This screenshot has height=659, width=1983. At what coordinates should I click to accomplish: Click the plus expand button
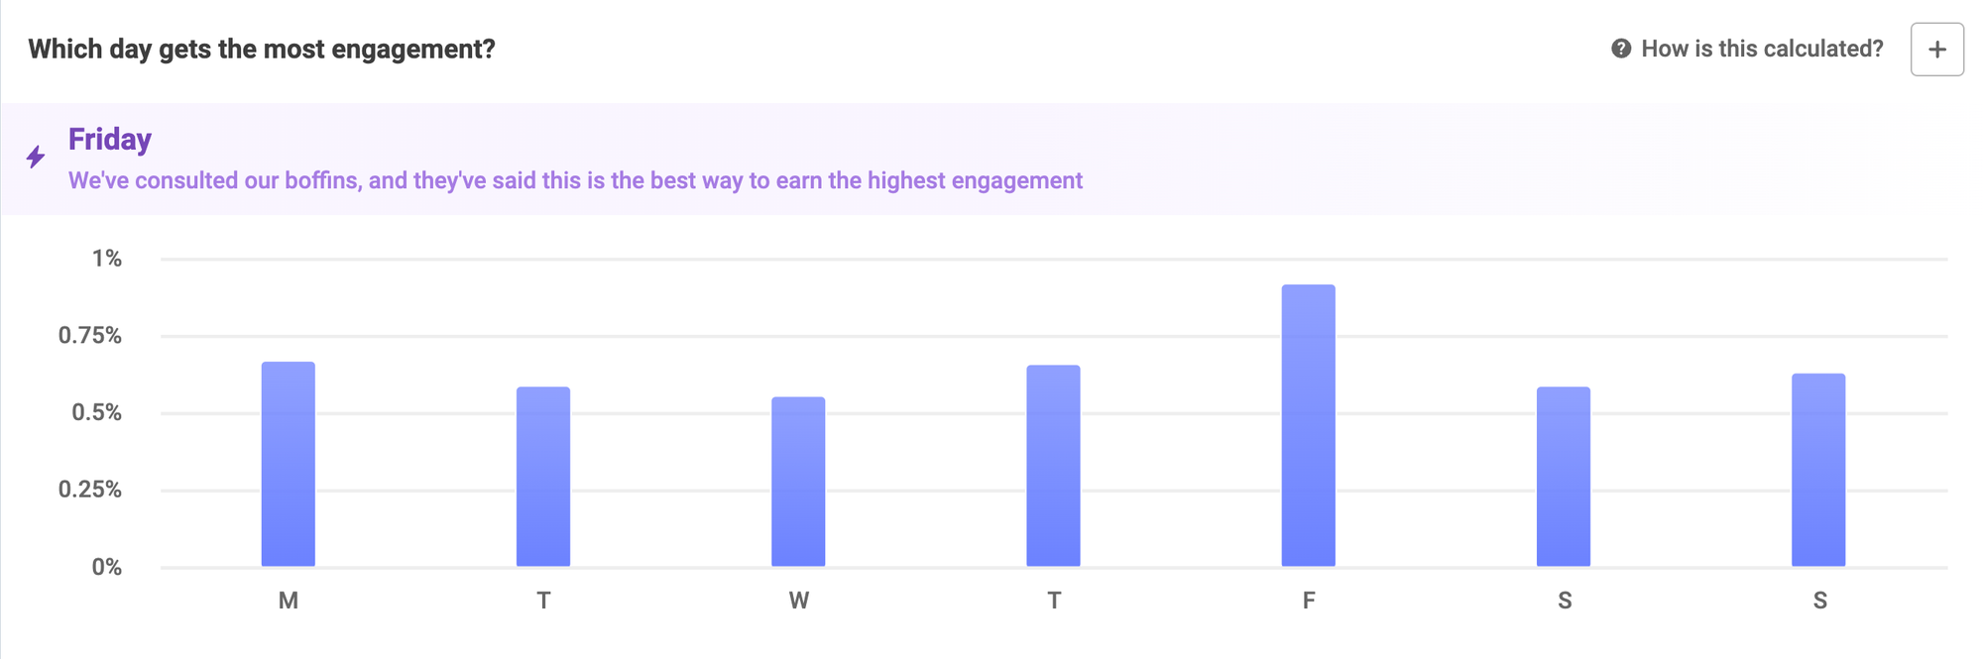1936,50
